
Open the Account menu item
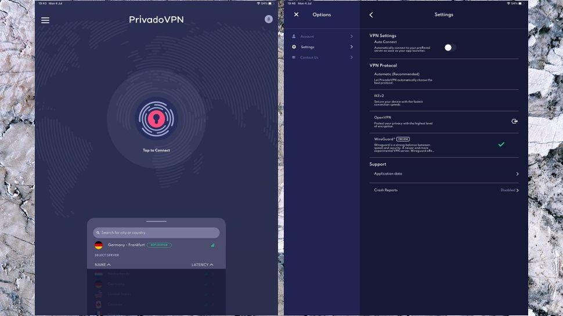click(x=322, y=37)
